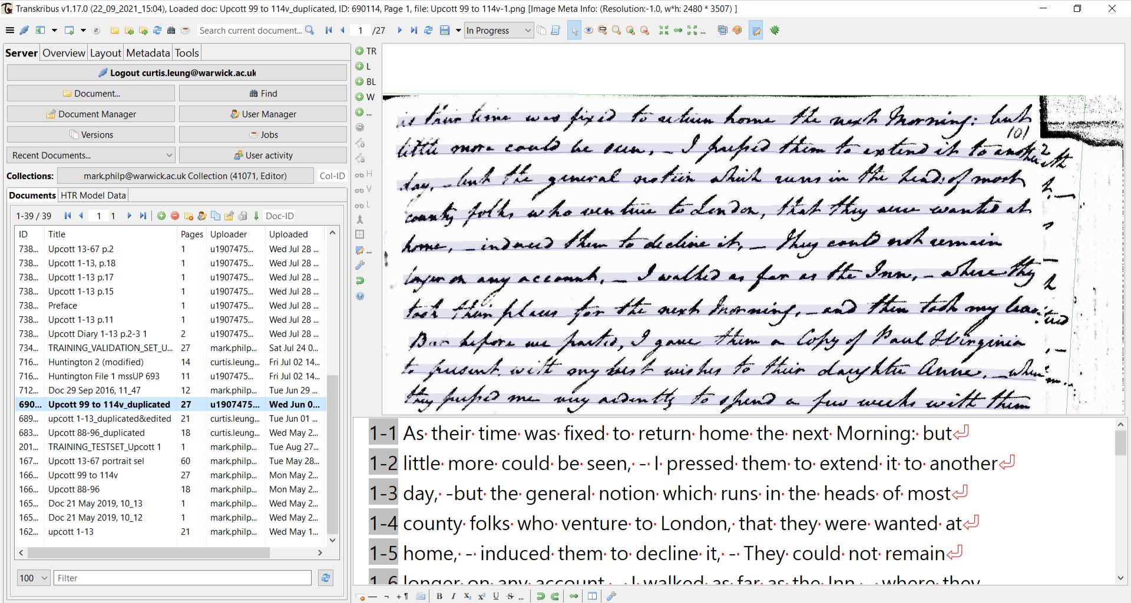This screenshot has height=603, width=1131.
Task: Click the binoculars find icon in top toolbar
Action: click(x=171, y=31)
